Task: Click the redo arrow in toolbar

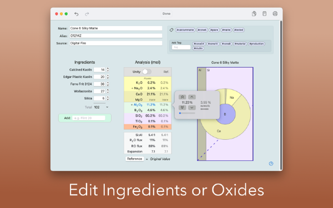Action: 87,14
